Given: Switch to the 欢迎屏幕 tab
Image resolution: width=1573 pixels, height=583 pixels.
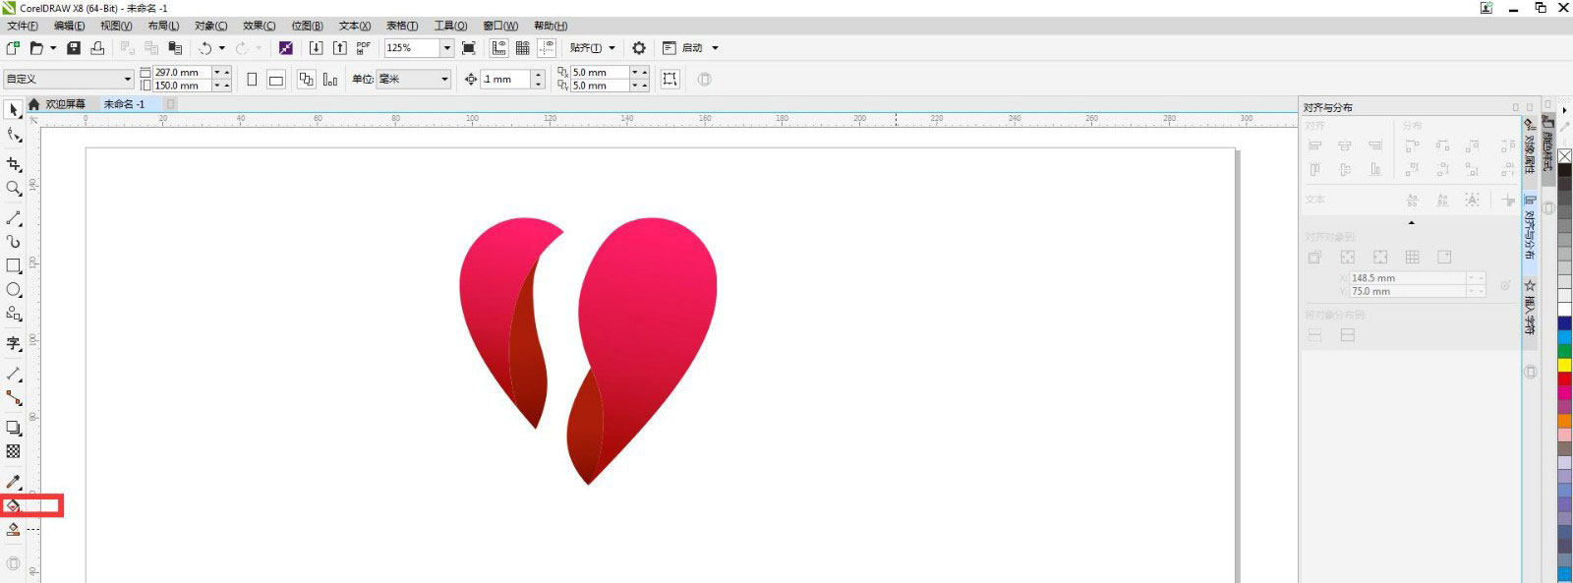Looking at the screenshot, I should point(65,104).
